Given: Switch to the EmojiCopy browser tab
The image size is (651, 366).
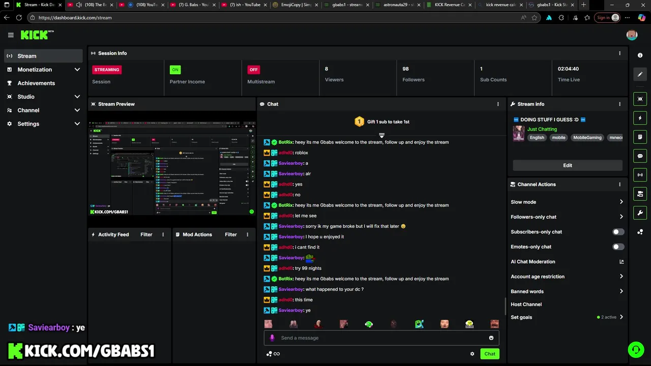Looking at the screenshot, I should (x=295, y=5).
